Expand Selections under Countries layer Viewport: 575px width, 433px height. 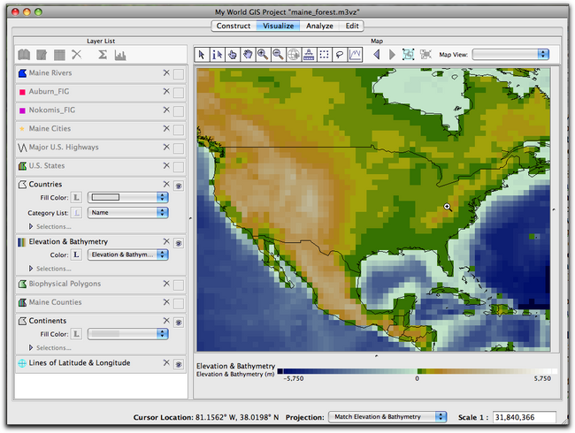32,226
